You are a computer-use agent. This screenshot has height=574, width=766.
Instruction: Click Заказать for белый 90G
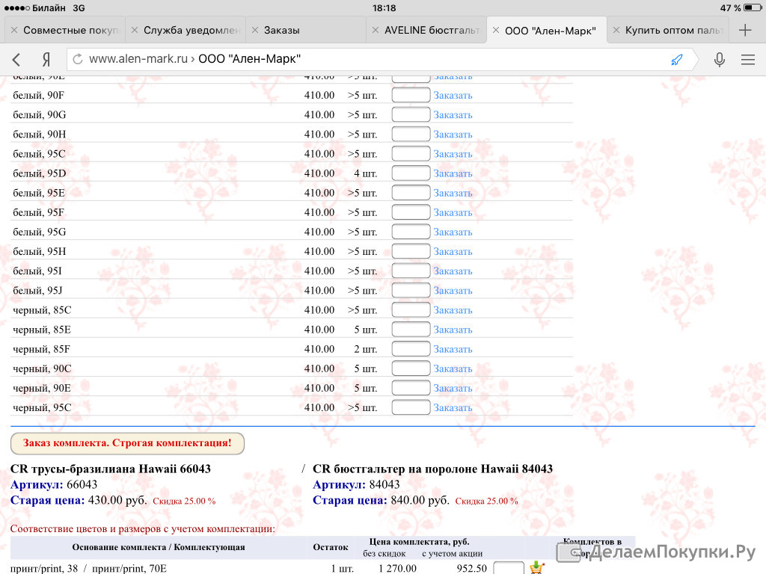point(453,115)
